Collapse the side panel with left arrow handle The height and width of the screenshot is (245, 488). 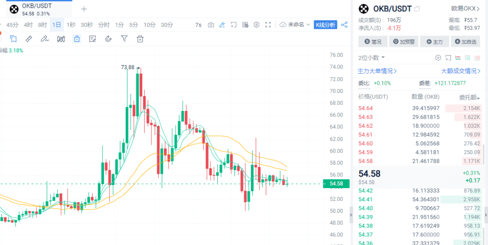351,215
